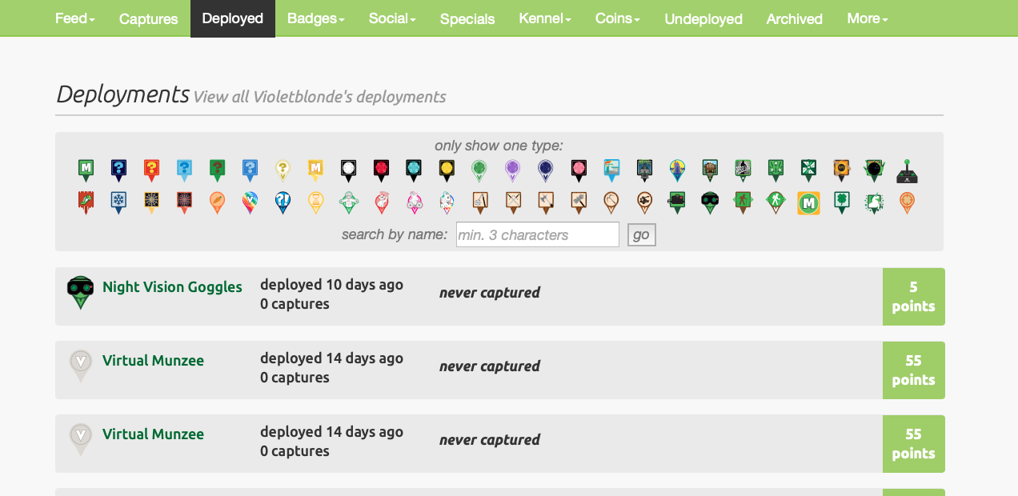Expand the Feed dropdown menu
Image resolution: width=1018 pixels, height=496 pixels.
[x=74, y=18]
